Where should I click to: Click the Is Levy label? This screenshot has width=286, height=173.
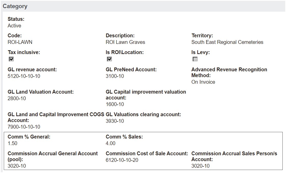tap(201, 53)
